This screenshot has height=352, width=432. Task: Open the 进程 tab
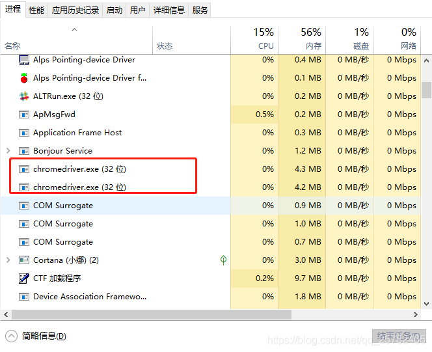tap(13, 9)
